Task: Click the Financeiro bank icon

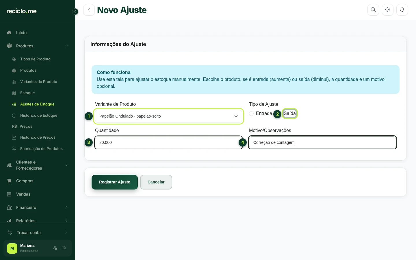Action: coord(9,208)
